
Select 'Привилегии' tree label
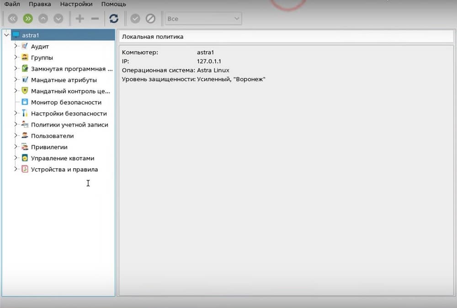(x=49, y=147)
